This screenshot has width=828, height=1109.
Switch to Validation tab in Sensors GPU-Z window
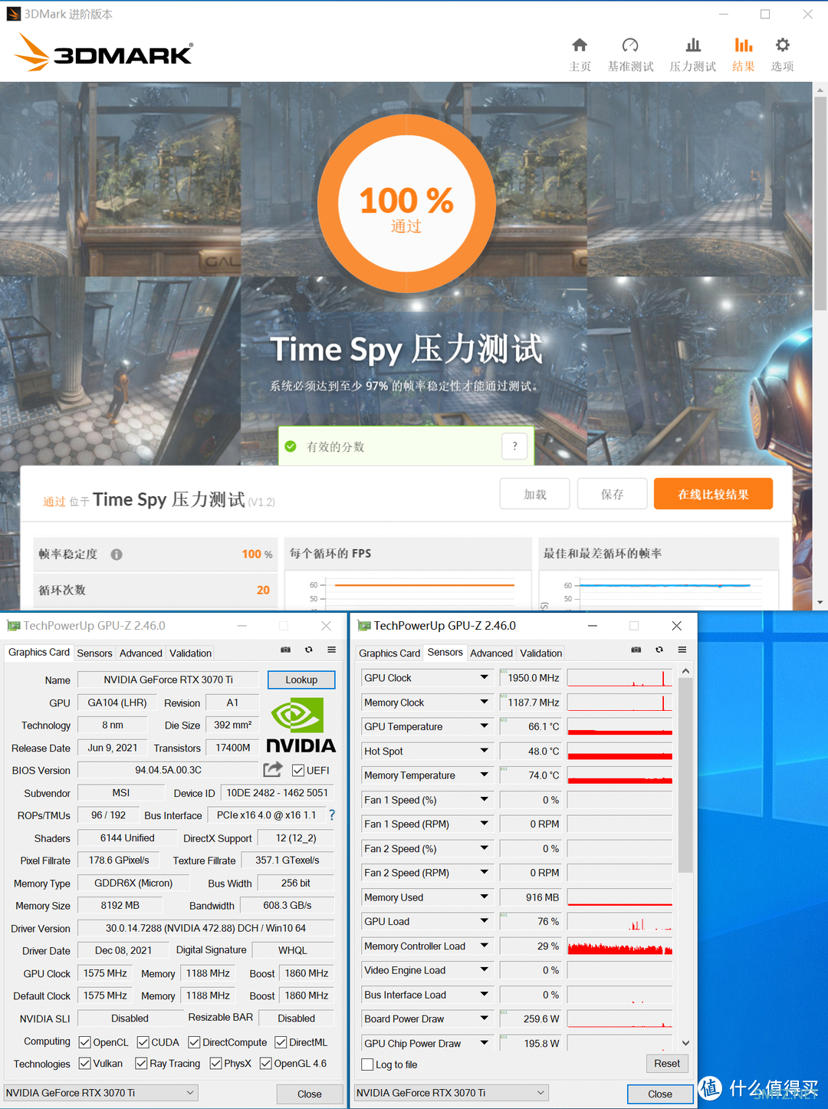pos(540,653)
